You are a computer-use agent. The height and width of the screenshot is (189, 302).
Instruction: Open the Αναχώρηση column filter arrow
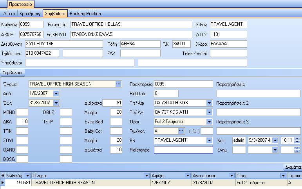(x=231, y=176)
